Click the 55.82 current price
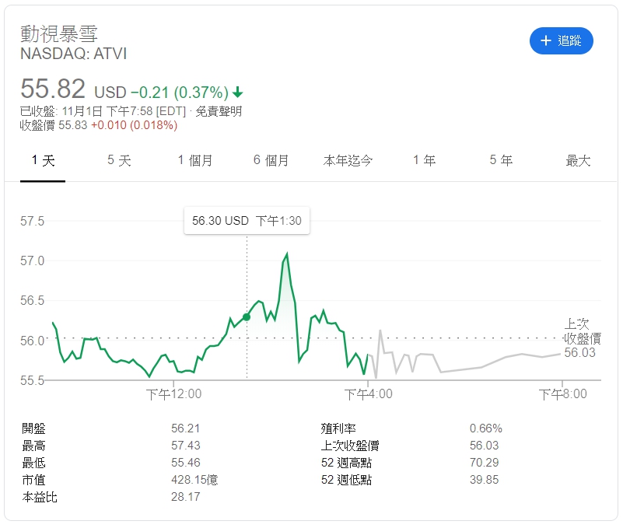The image size is (623, 528). [53, 88]
